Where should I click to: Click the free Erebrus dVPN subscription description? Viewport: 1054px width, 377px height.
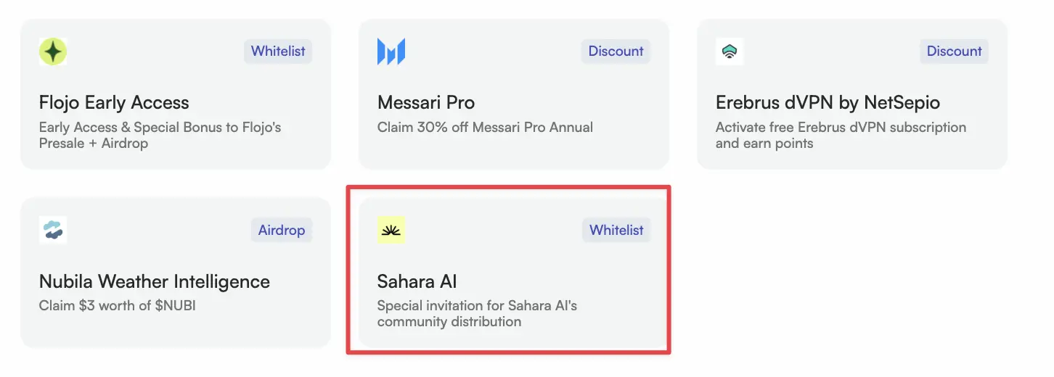(841, 136)
